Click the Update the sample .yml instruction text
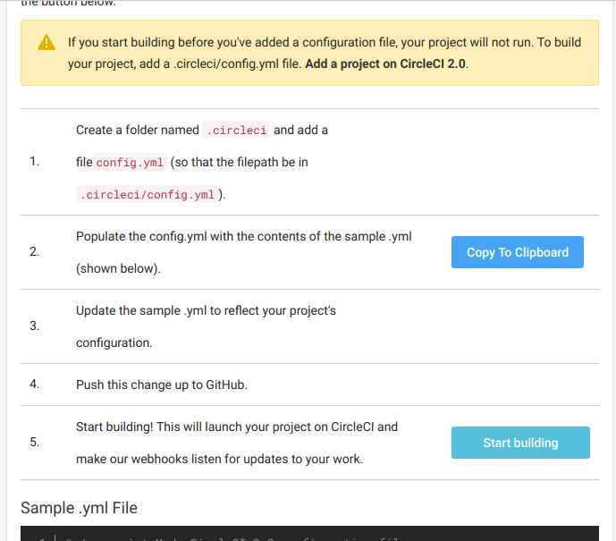Screen dimensions: 616x541 (x=206, y=326)
